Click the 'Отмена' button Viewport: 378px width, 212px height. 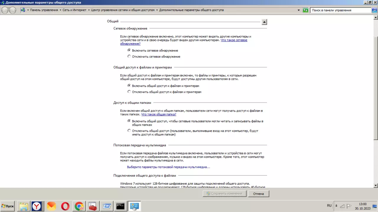pyautogui.click(x=258, y=193)
